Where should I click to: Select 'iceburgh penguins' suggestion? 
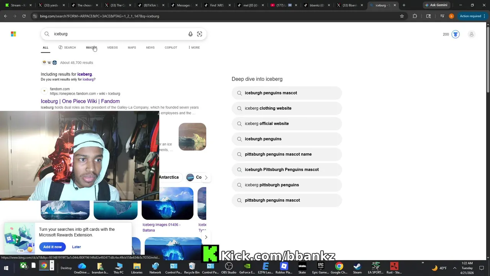pyautogui.click(x=287, y=139)
